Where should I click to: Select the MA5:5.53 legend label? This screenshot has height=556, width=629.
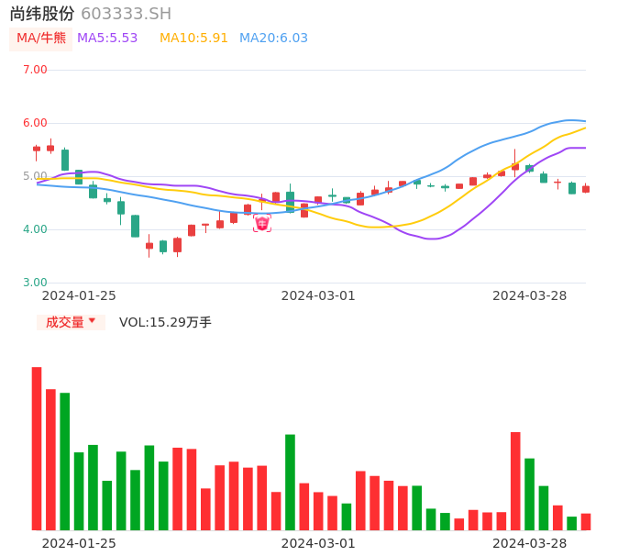107,39
